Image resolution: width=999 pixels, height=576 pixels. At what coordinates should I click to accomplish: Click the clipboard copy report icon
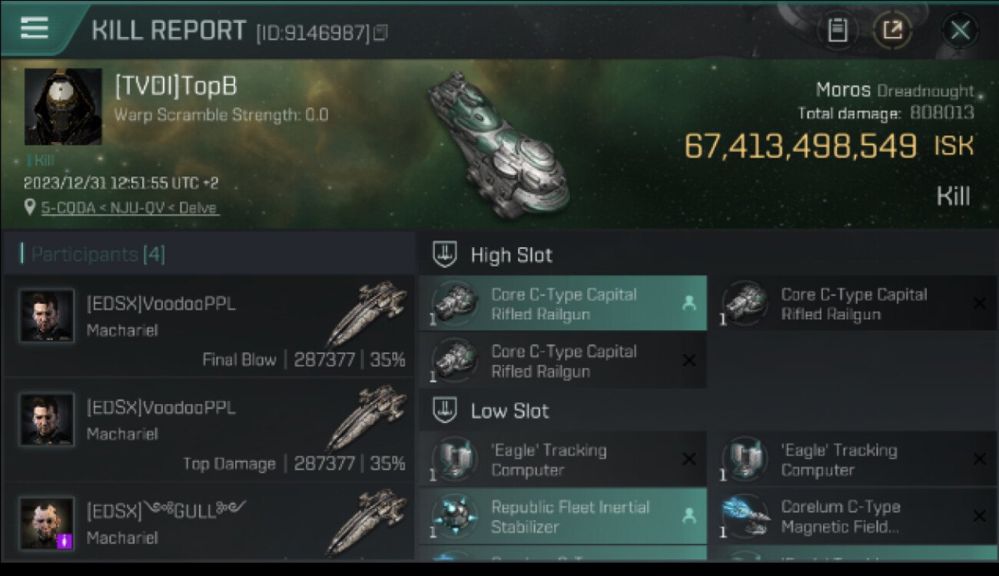point(838,31)
